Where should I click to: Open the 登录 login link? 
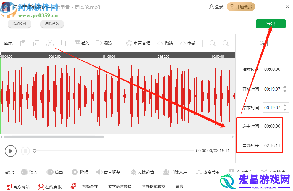pyautogui.click(x=216, y=7)
